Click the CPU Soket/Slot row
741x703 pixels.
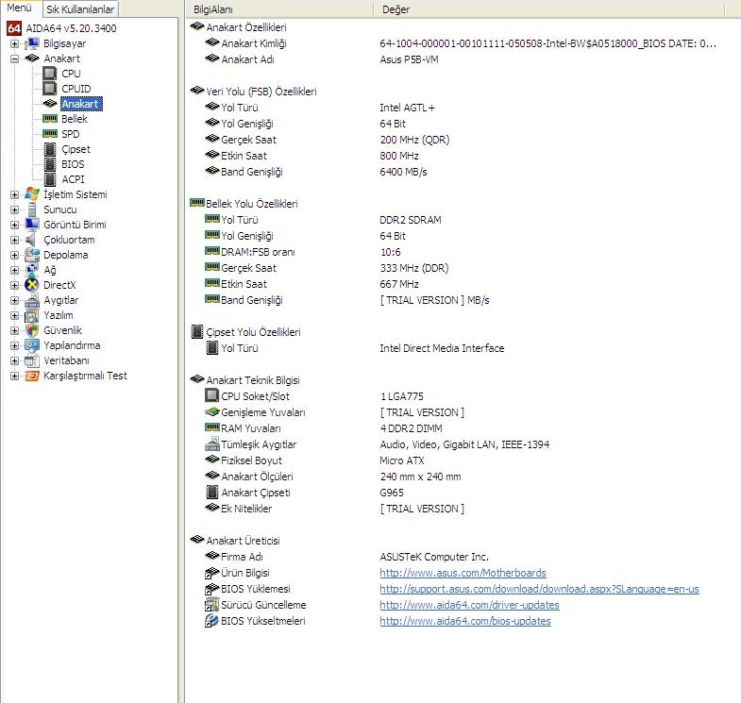463,396
